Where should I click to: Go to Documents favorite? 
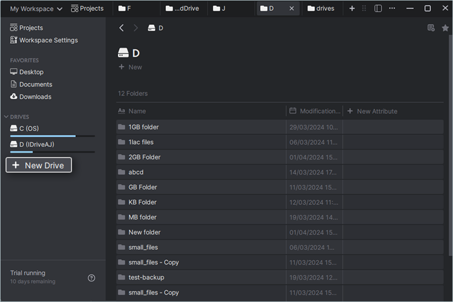click(31, 85)
